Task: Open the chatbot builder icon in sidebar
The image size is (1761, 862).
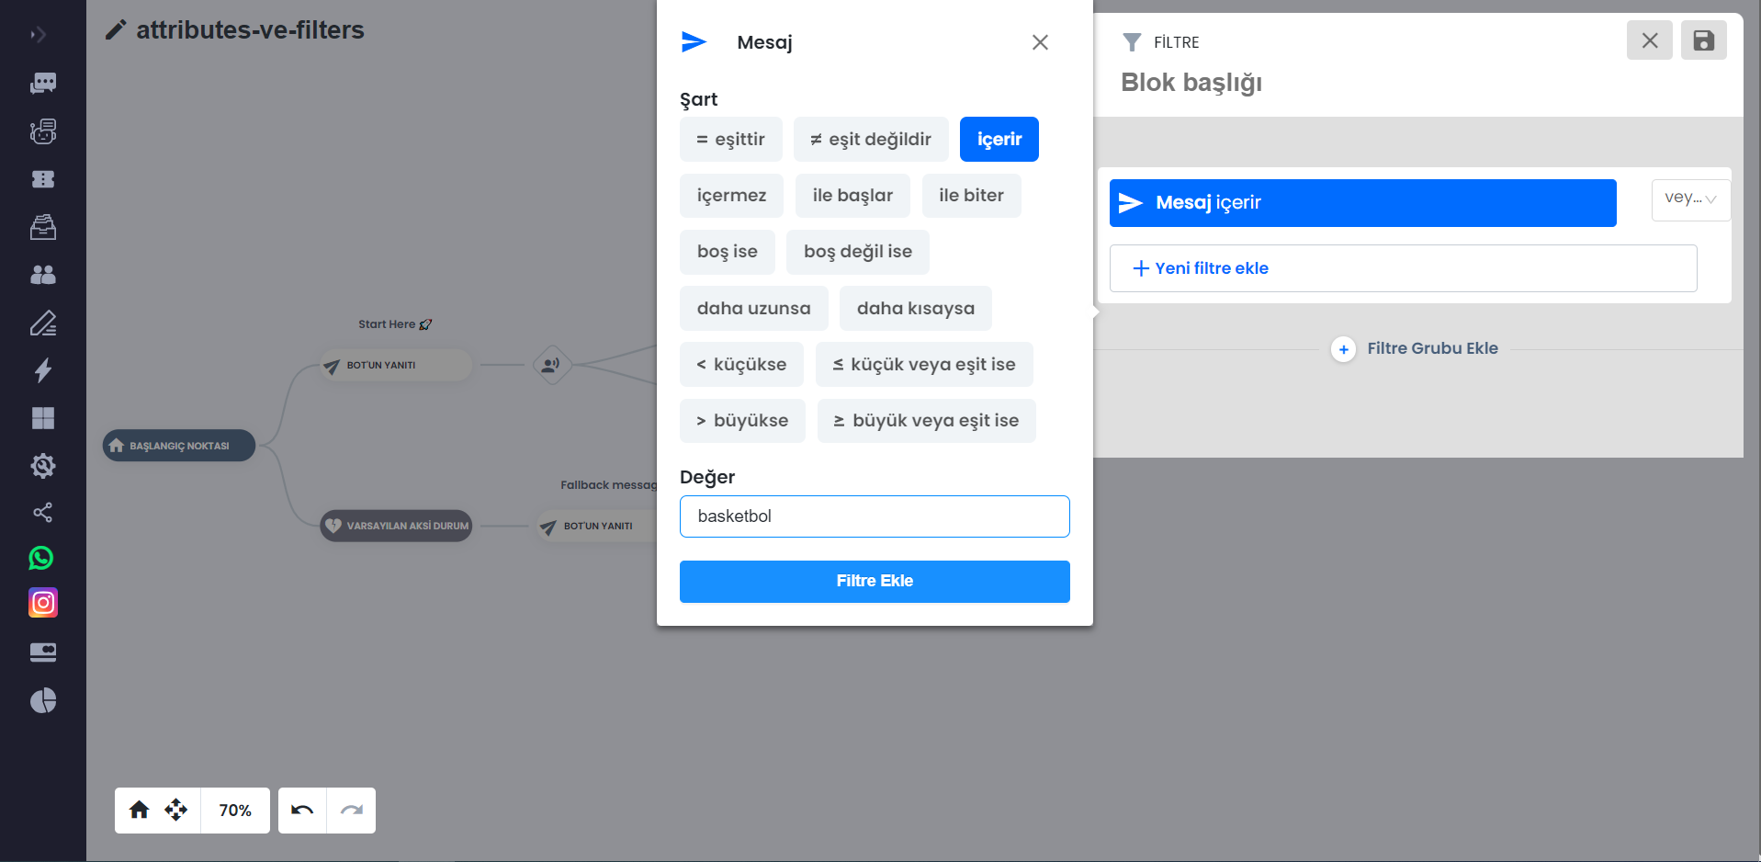Action: [43, 131]
